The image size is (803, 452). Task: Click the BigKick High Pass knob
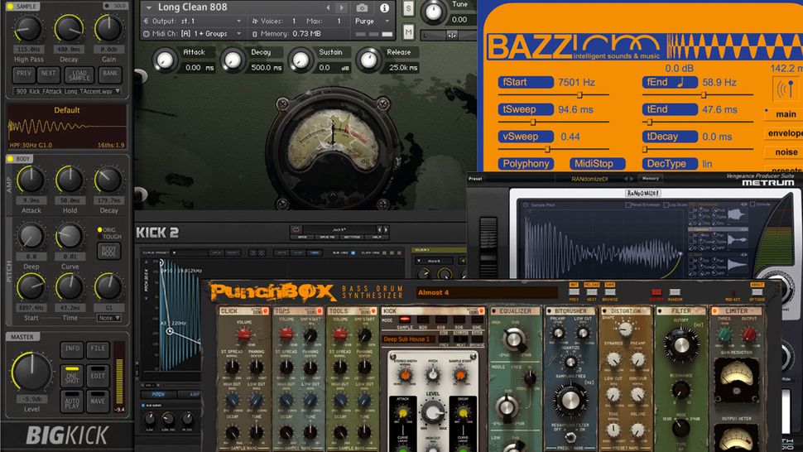coord(28,28)
